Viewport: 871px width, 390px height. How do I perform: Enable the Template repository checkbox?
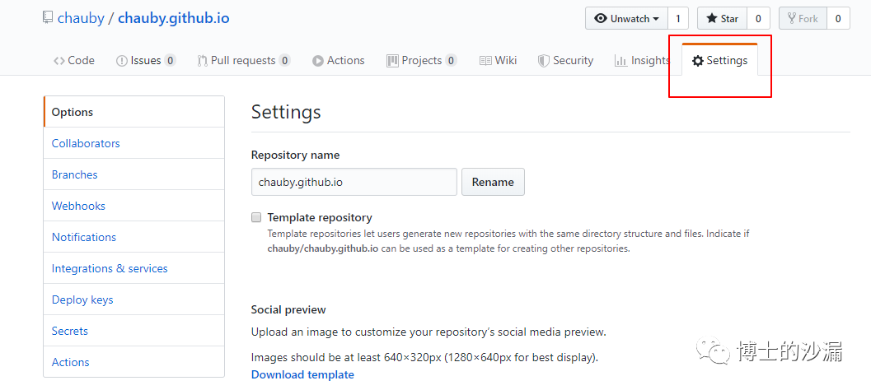coord(256,217)
